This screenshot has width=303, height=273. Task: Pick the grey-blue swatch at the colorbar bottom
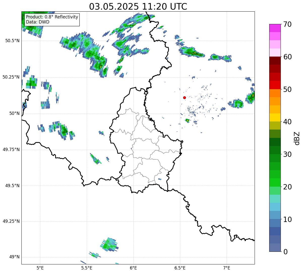pyautogui.click(x=275, y=247)
